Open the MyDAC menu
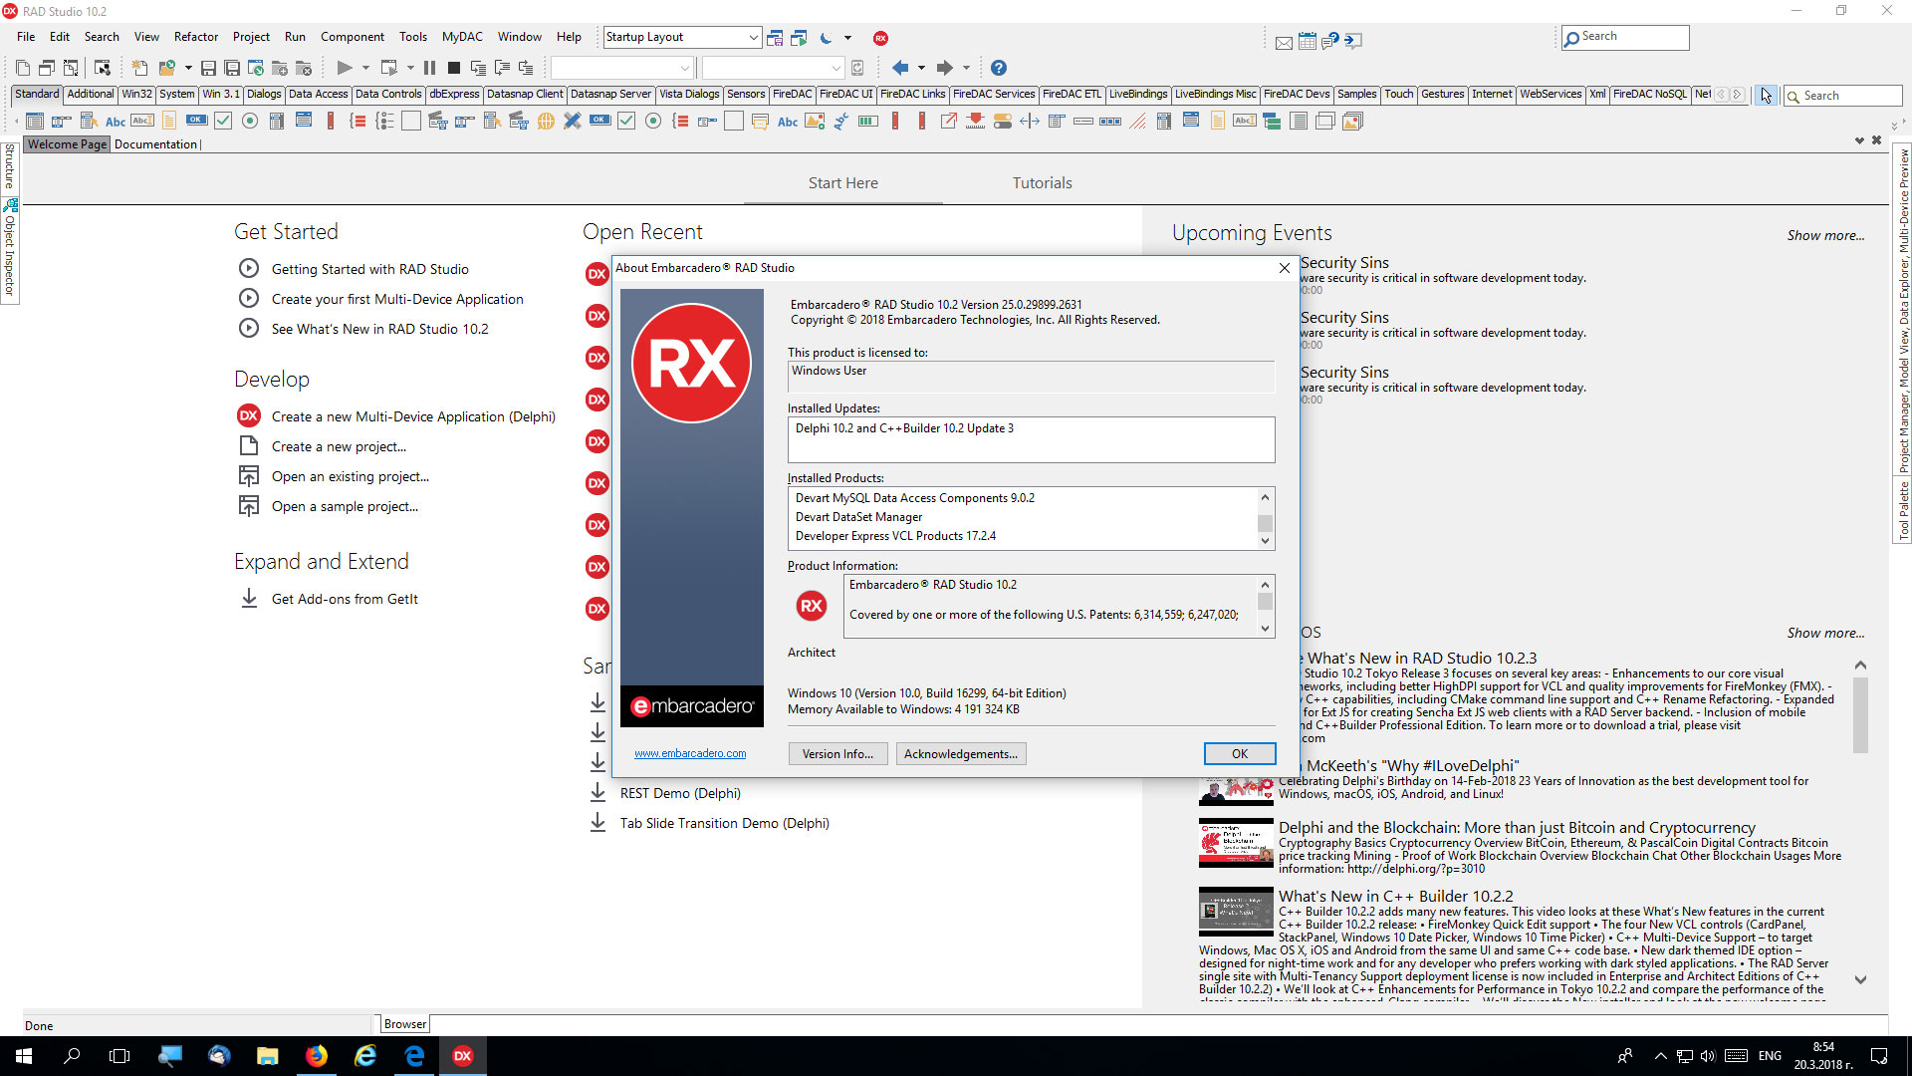1912x1076 pixels. [462, 37]
